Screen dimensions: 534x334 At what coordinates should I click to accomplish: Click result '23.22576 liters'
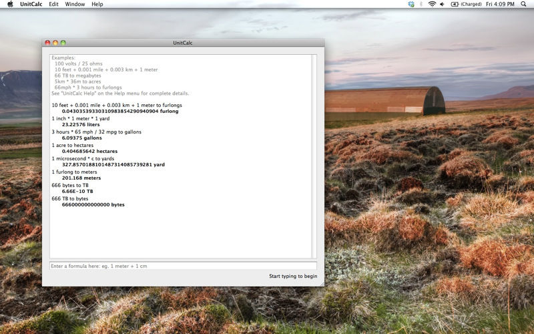(81, 124)
